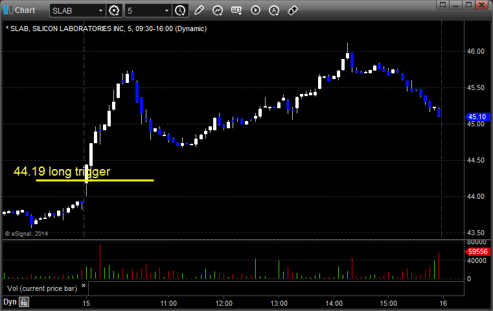Open the symbol settings gear menu

114,10
